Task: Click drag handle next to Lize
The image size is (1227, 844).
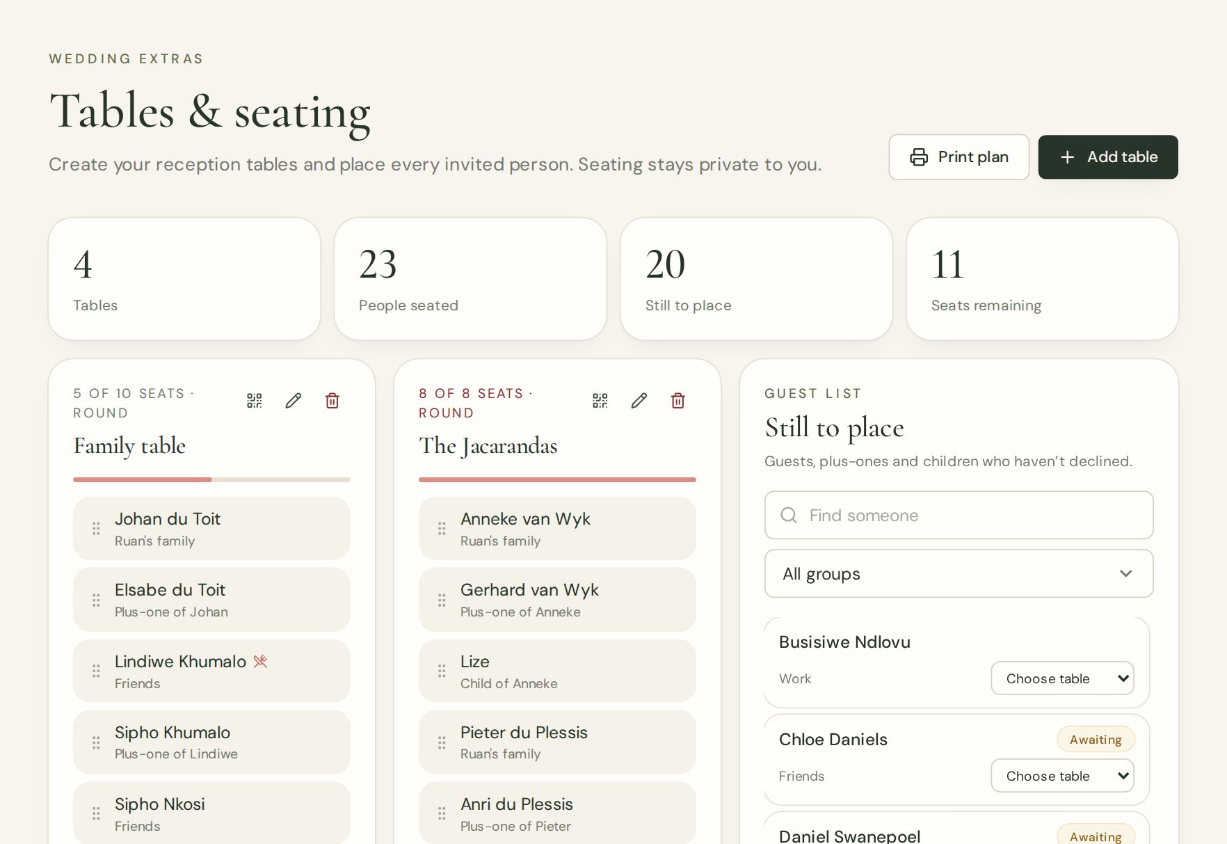Action: click(442, 671)
